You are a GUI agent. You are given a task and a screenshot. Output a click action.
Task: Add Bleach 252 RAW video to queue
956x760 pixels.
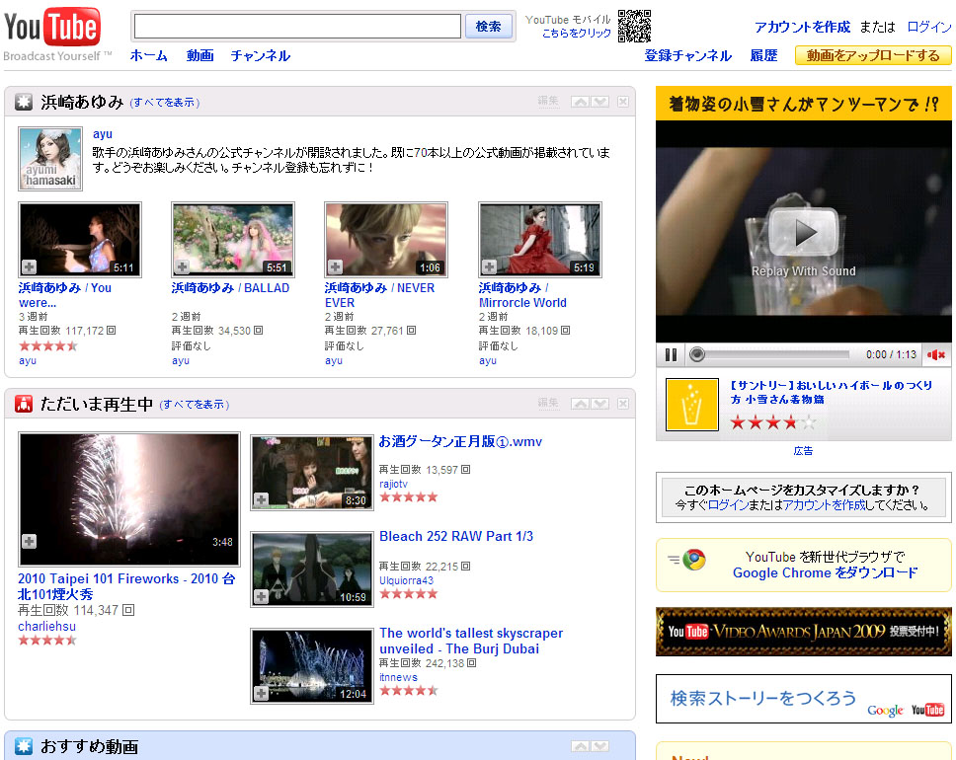click(x=261, y=597)
